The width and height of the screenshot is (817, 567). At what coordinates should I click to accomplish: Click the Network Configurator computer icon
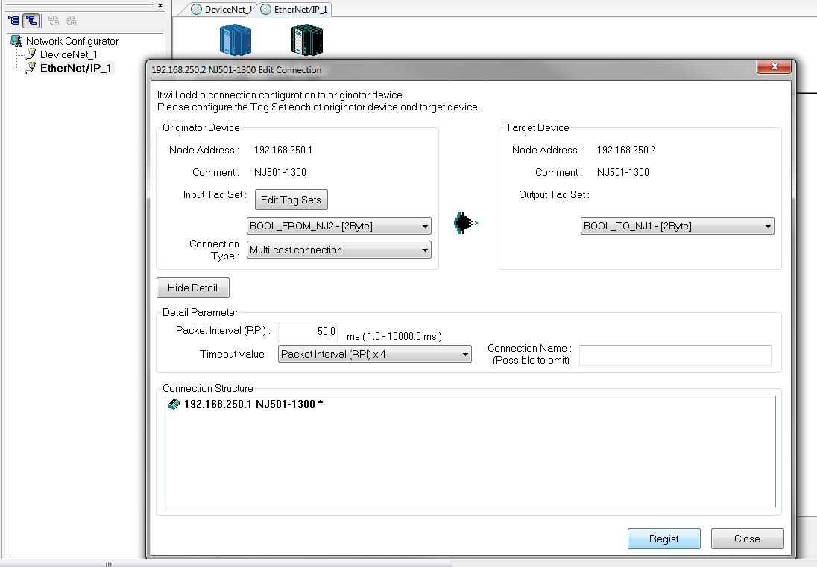tap(16, 41)
